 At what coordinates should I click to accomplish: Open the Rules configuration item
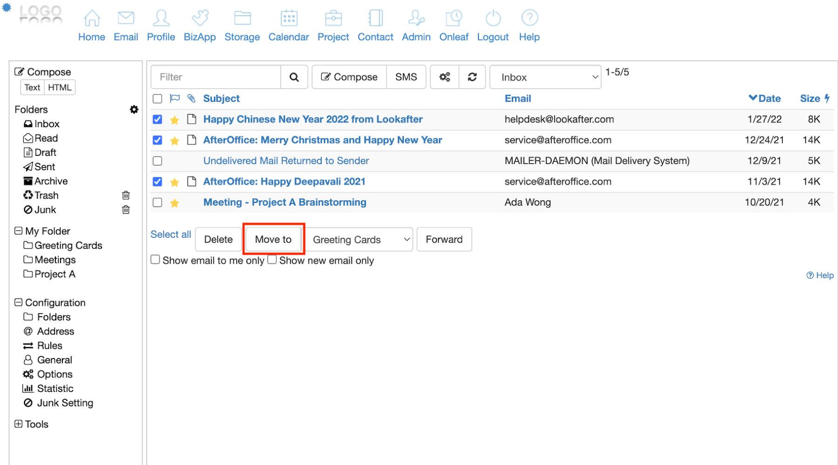pyautogui.click(x=49, y=345)
